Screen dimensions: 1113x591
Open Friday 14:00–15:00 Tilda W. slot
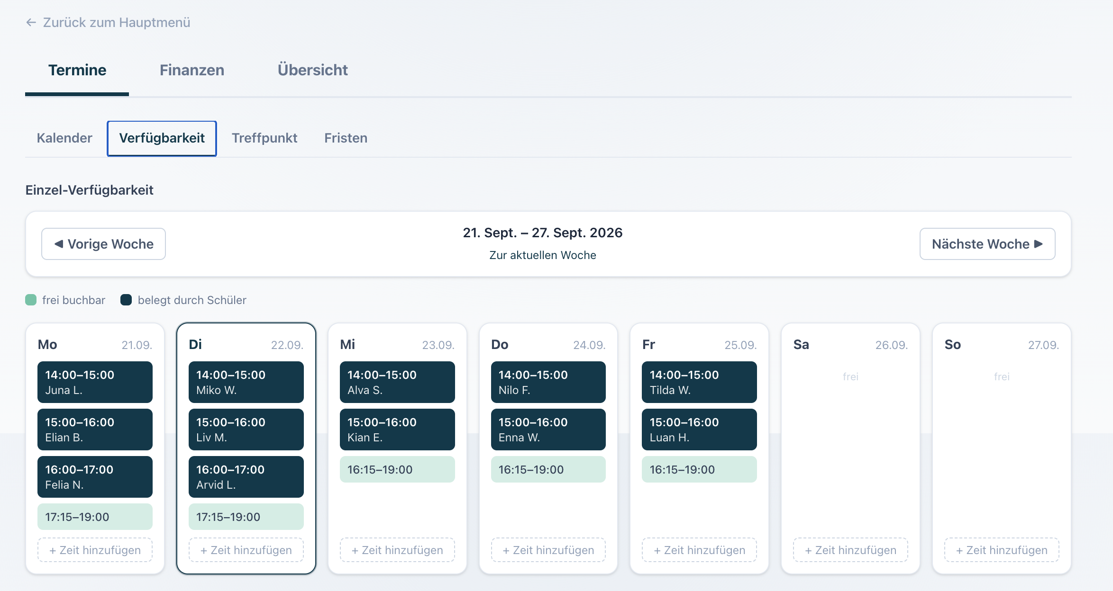click(699, 382)
